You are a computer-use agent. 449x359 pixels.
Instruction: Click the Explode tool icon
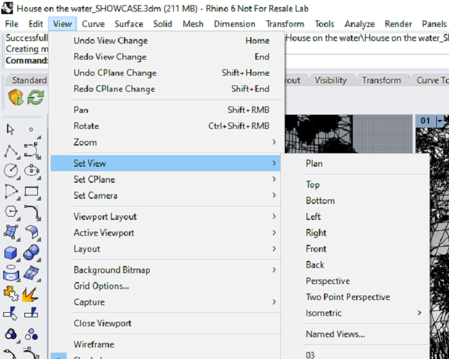pyautogui.click(x=31, y=294)
